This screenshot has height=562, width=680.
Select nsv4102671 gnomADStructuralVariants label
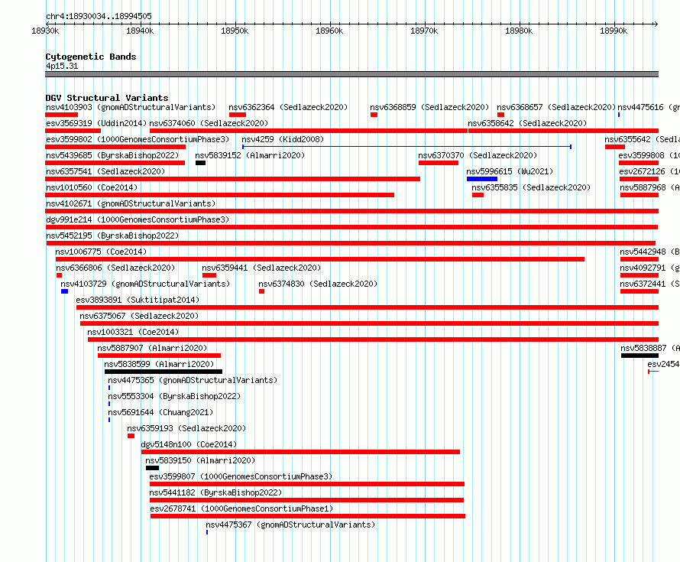pos(131,203)
